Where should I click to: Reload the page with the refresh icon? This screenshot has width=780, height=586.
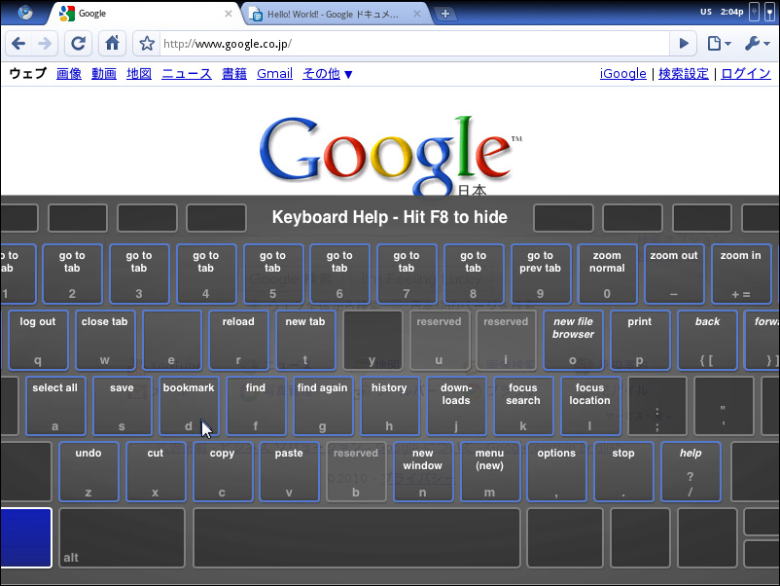[x=78, y=44]
